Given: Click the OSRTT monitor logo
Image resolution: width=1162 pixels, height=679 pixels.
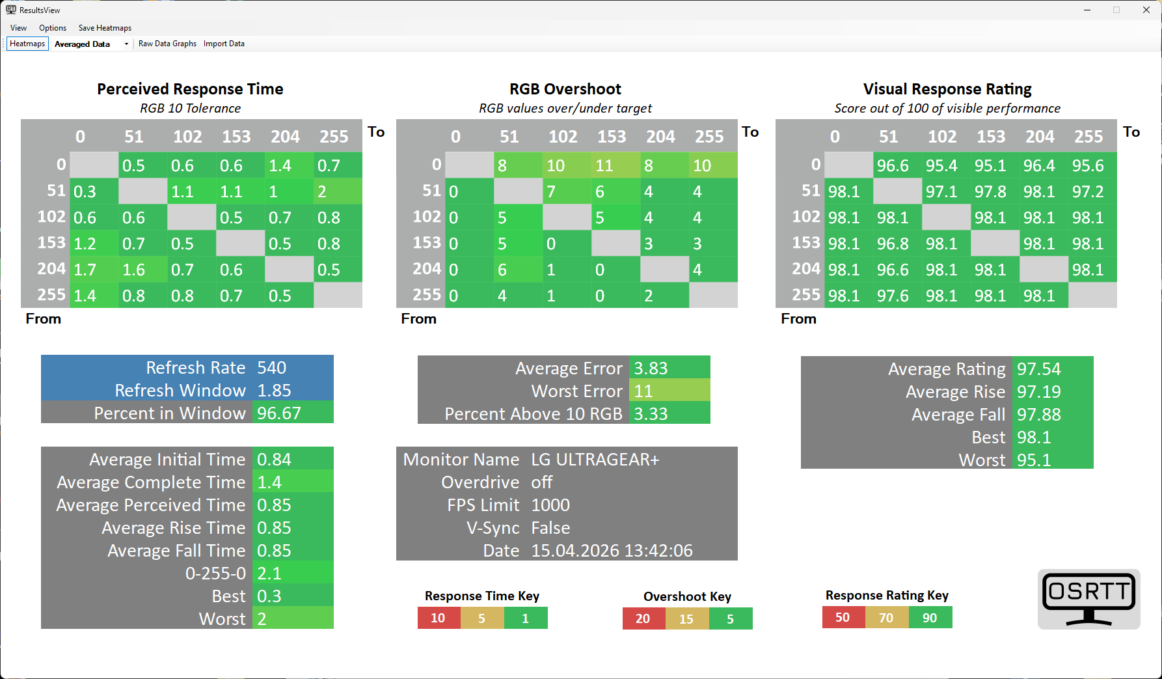Looking at the screenshot, I should click(x=1088, y=599).
